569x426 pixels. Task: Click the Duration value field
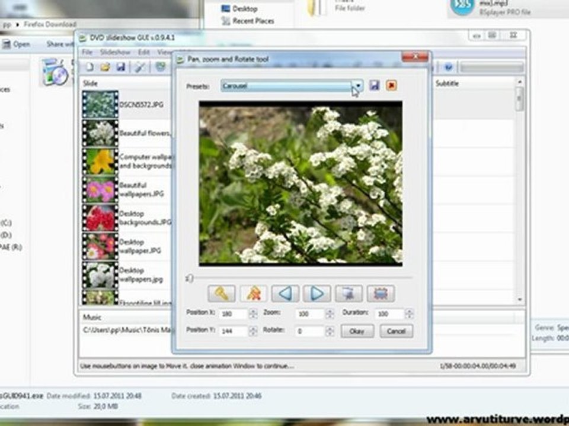(x=390, y=314)
